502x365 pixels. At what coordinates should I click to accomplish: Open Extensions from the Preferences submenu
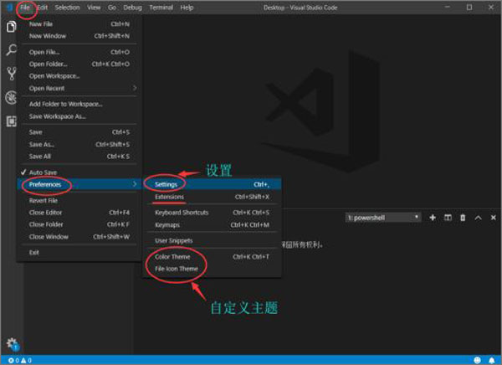pos(212,197)
